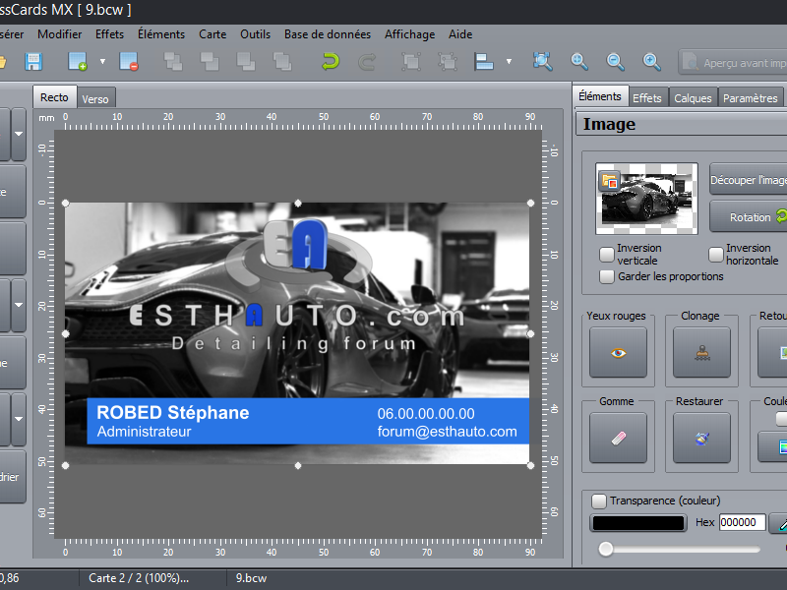The width and height of the screenshot is (787, 590).
Task: Click the Detailing forum text on card
Action: pyautogui.click(x=294, y=343)
